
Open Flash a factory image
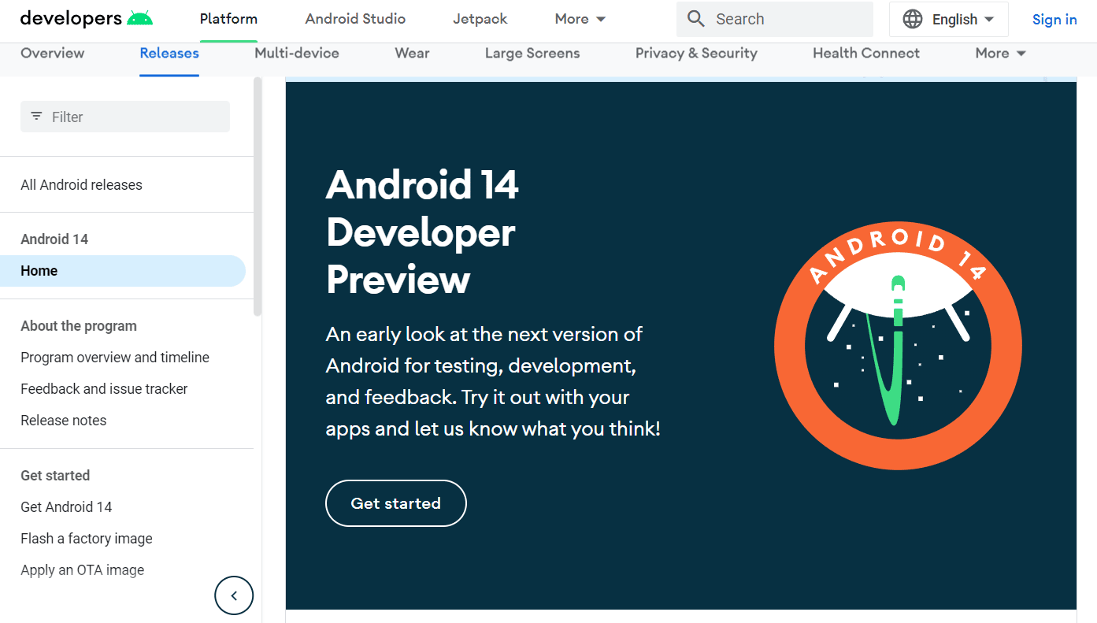pyautogui.click(x=87, y=539)
